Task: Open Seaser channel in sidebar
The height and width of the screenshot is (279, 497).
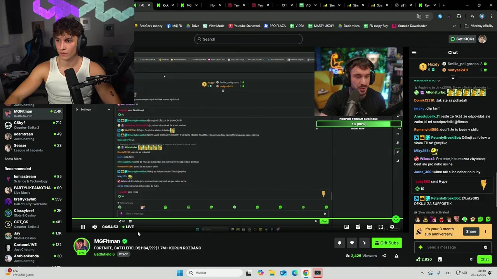Action: 33,148
